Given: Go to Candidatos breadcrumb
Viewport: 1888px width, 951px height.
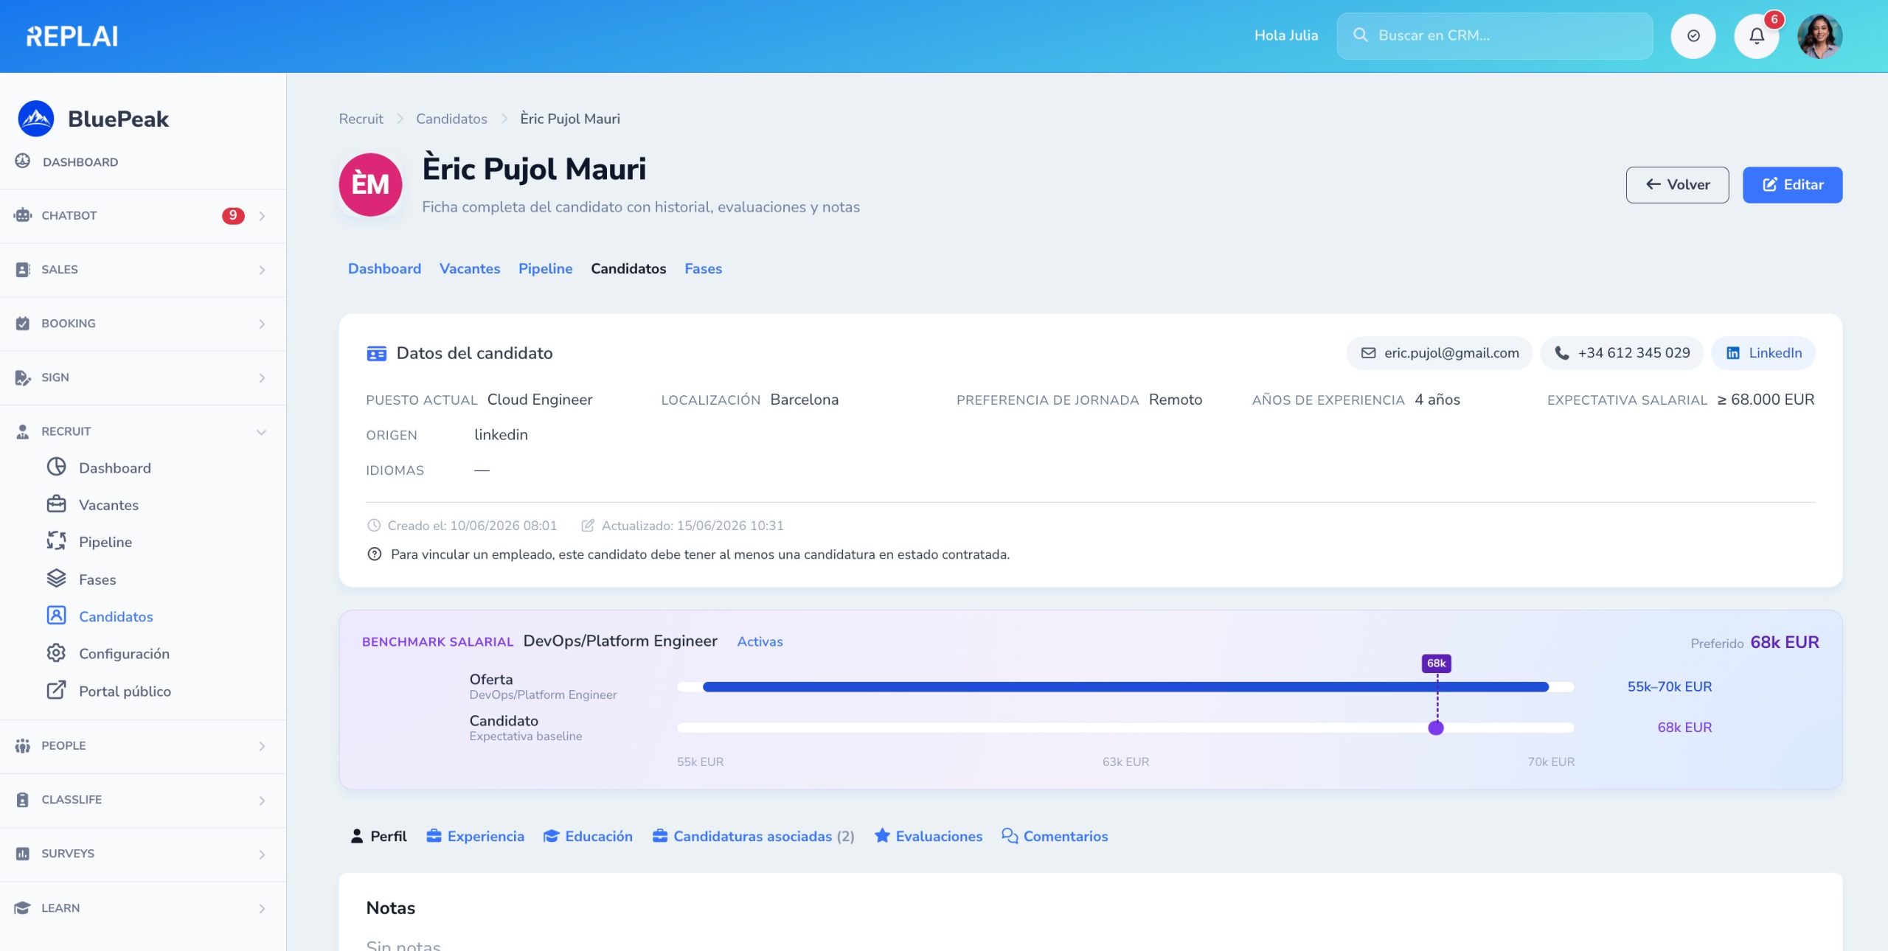Looking at the screenshot, I should pos(451,119).
